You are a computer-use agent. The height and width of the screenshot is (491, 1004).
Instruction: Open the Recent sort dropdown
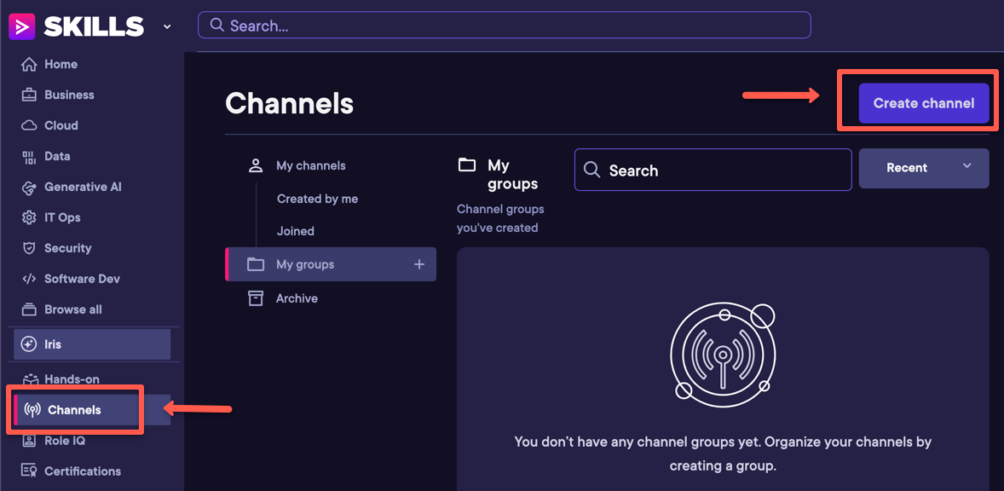[x=924, y=168]
